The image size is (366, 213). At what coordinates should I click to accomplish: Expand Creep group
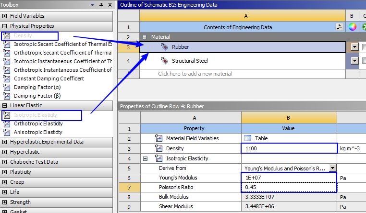pyautogui.click(x=4, y=182)
